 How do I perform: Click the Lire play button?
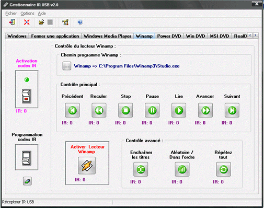coord(179,110)
